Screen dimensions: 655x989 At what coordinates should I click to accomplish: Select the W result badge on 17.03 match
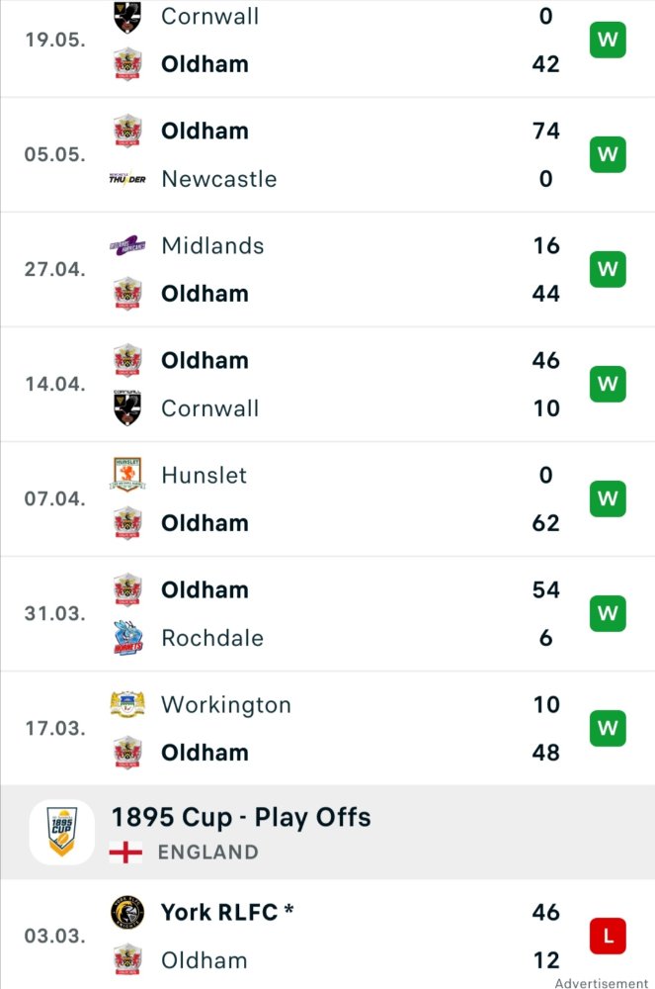[608, 729]
